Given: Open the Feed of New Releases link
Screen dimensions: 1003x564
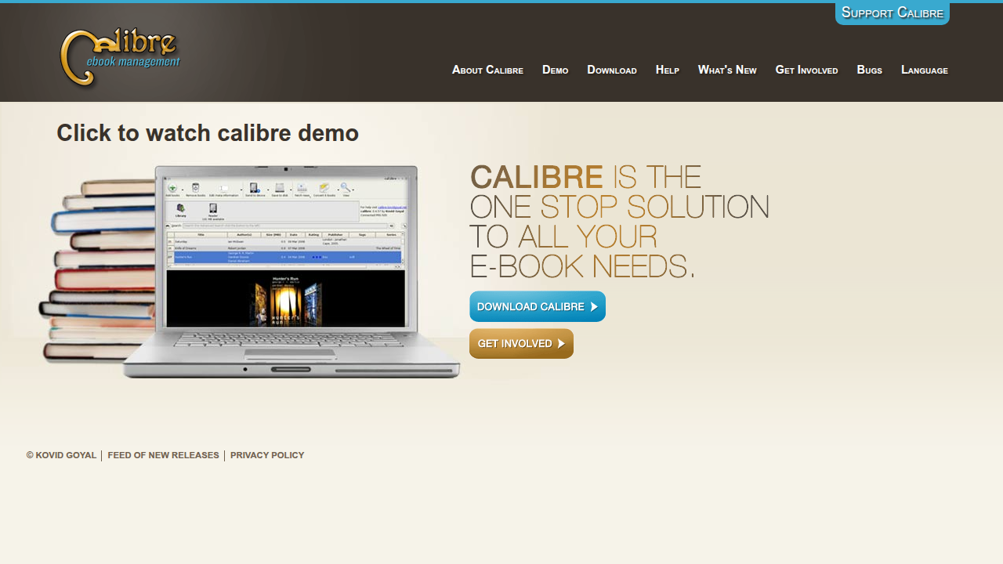Looking at the screenshot, I should pyautogui.click(x=163, y=455).
